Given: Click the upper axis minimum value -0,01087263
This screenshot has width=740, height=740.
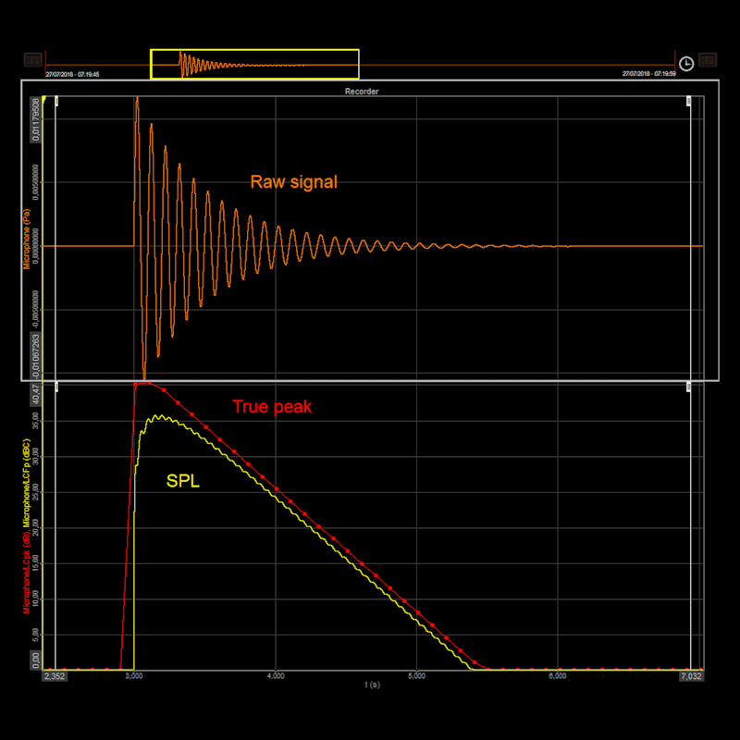Looking at the screenshot, I should tap(36, 356).
